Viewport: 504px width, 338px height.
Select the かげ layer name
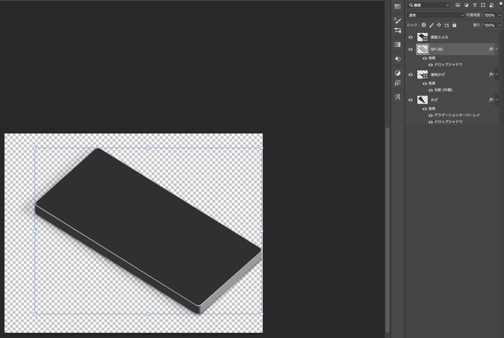tap(434, 100)
